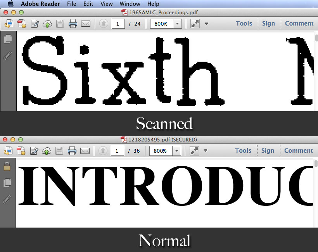Open the Sign pane in the lower window
The image size is (318, 252).
(x=268, y=151)
